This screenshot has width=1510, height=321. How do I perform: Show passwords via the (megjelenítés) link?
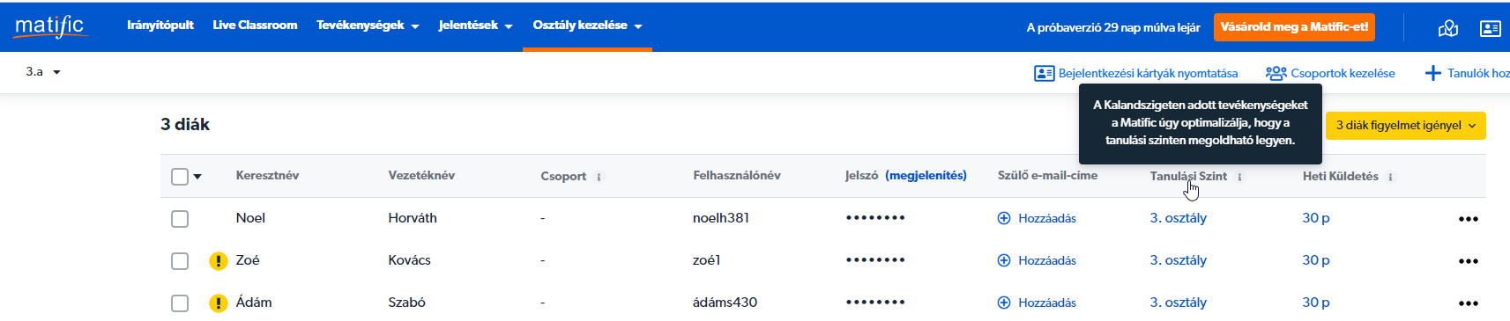[926, 176]
